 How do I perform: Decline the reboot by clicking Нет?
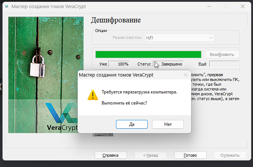pos(168,124)
